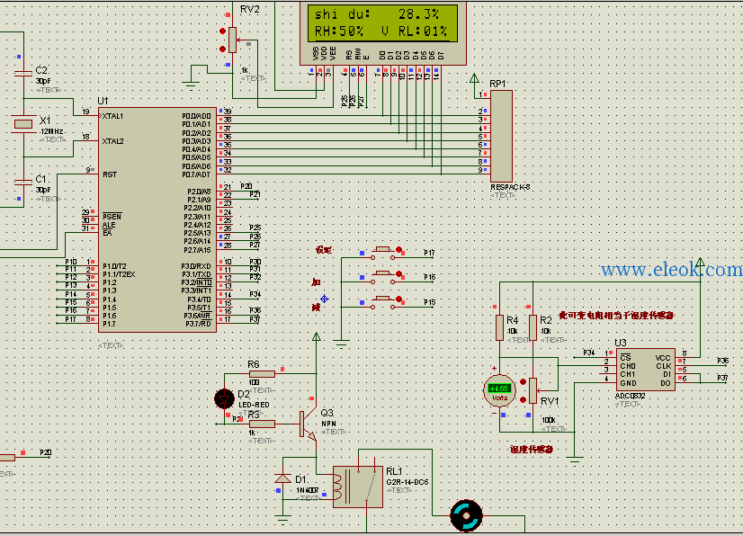This screenshot has width=743, height=536.
Task: Click the RV2 potentiometer body
Action: coord(232,40)
